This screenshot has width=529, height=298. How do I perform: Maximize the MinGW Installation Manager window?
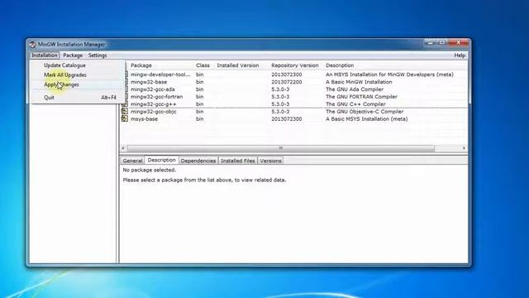[442, 42]
